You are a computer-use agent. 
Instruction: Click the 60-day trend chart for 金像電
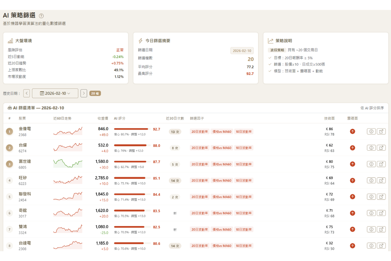pos(68,131)
